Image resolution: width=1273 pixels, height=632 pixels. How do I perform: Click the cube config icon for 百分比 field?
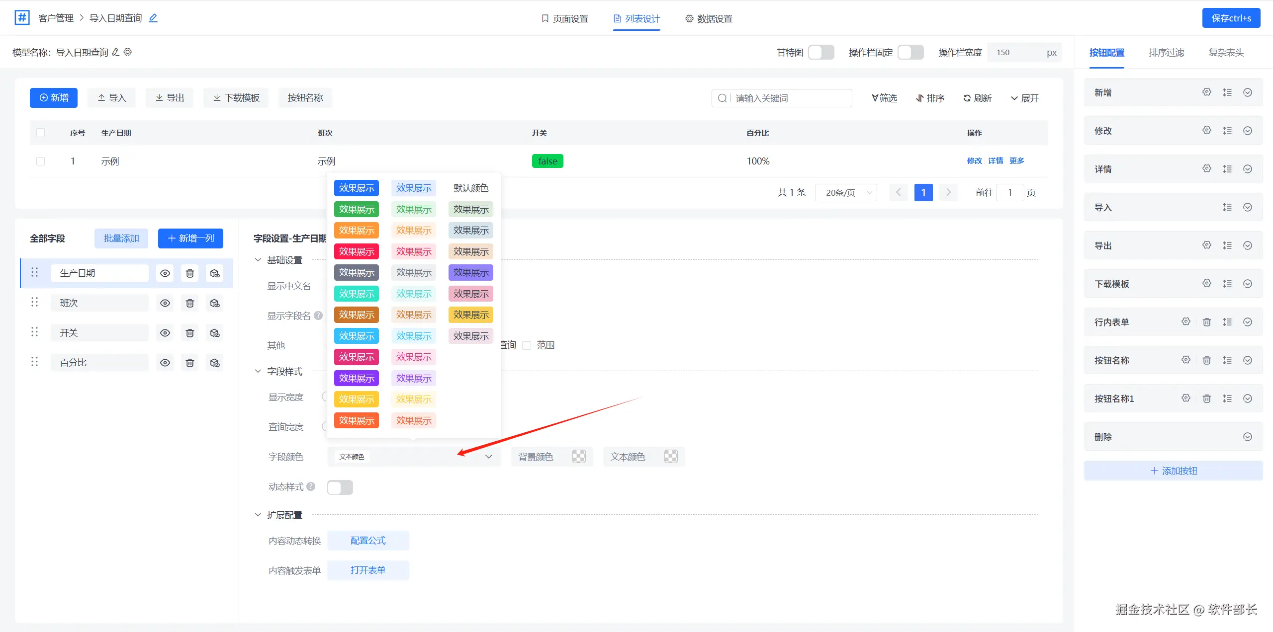215,363
